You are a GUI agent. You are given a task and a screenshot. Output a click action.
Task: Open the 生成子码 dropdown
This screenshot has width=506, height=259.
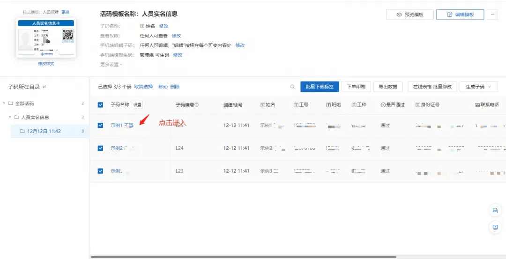[x=478, y=87]
